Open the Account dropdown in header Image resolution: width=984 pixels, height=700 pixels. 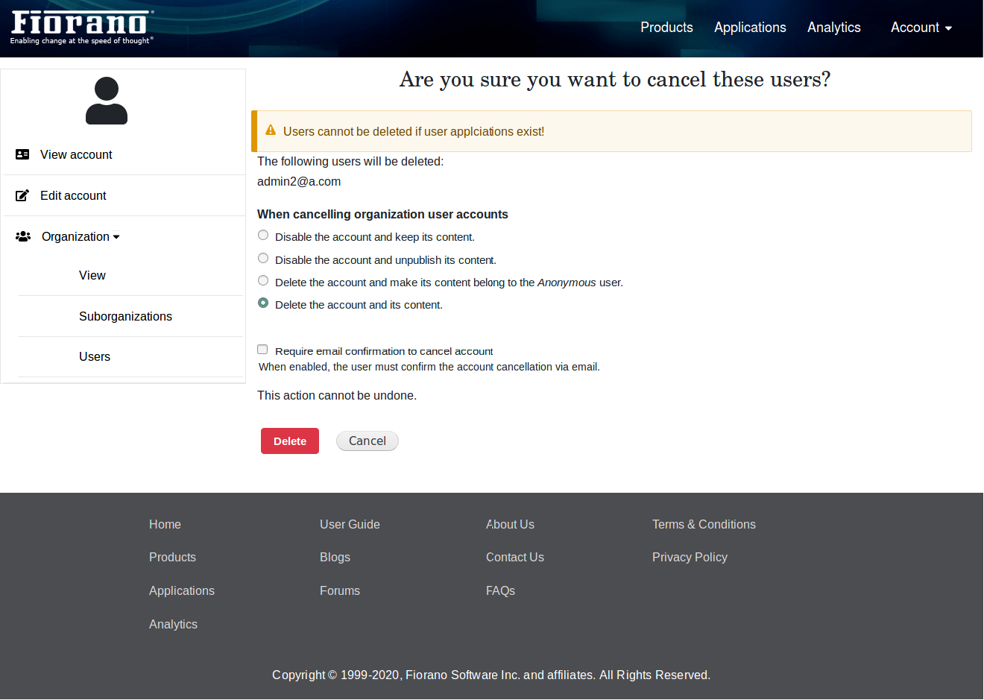pyautogui.click(x=921, y=28)
